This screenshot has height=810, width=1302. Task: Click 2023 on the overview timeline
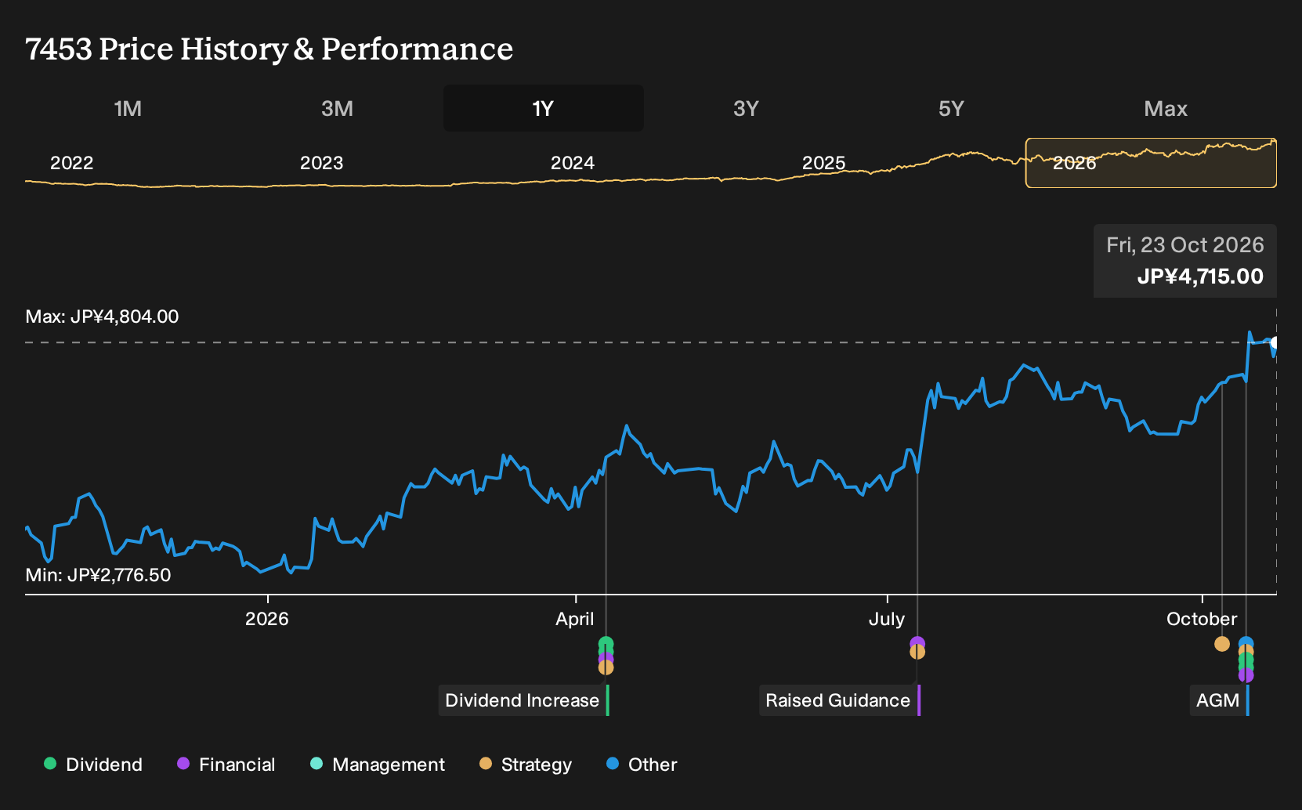[321, 163]
